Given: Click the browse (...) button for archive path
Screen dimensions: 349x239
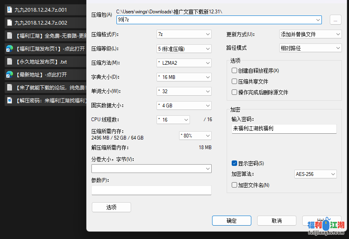Looking at the screenshot, I should click(x=335, y=20).
